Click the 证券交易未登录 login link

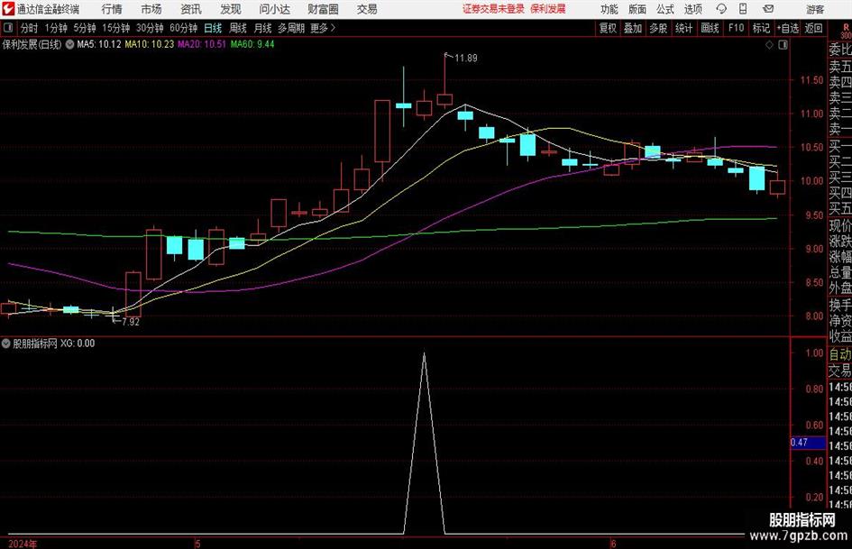[x=493, y=9]
